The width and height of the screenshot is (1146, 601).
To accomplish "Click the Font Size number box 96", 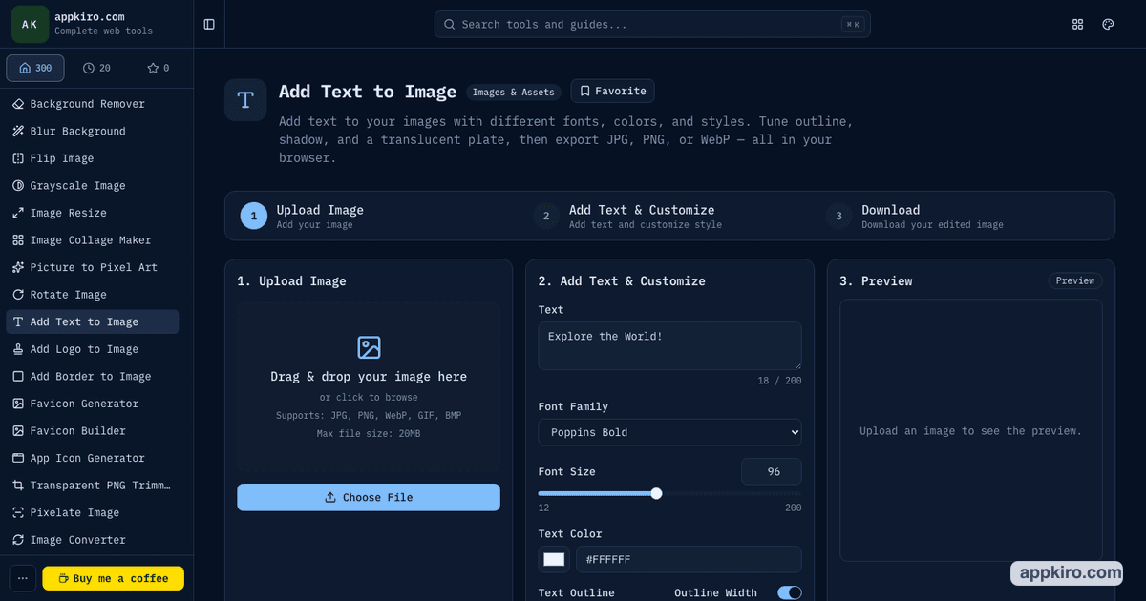I will [772, 471].
